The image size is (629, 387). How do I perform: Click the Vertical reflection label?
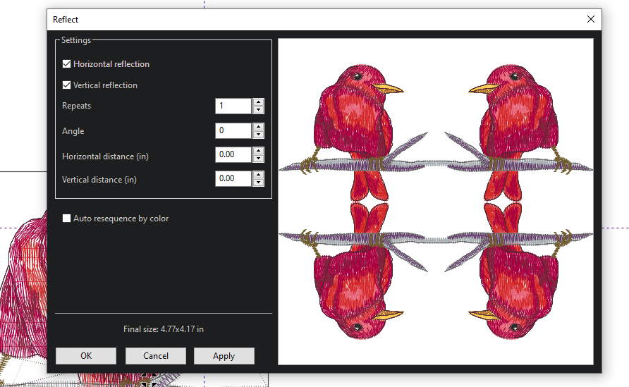[x=105, y=85]
